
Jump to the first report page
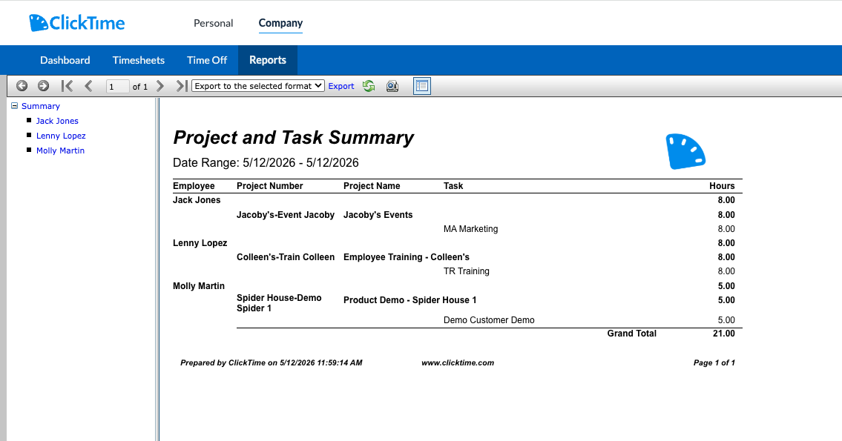pyautogui.click(x=67, y=86)
